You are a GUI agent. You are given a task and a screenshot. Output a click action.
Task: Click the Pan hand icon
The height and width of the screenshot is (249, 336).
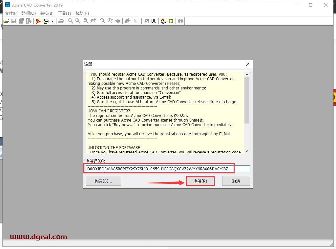pyautogui.click(x=93, y=21)
